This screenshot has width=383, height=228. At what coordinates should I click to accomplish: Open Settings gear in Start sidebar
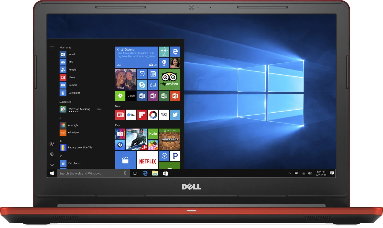coord(52,154)
